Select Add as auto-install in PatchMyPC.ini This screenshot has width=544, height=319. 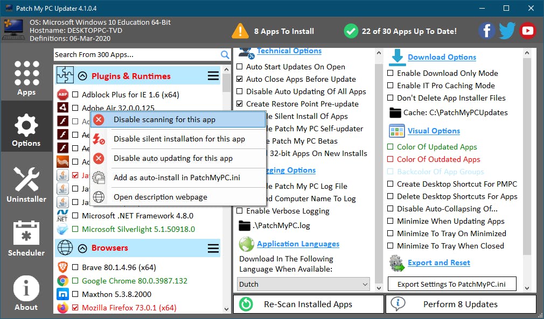[178, 178]
